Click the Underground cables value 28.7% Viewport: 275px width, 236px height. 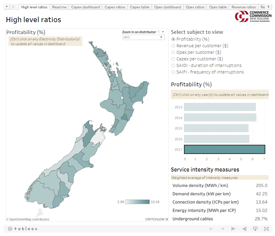(261, 219)
